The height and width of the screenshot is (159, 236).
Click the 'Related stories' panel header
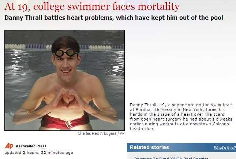(150, 147)
